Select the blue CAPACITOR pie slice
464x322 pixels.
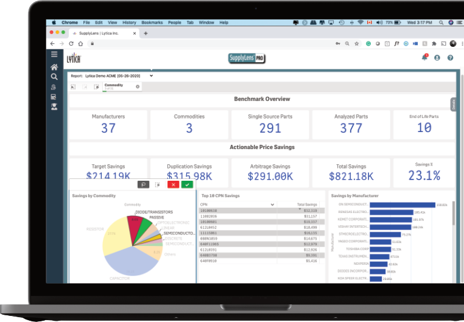click(130, 262)
